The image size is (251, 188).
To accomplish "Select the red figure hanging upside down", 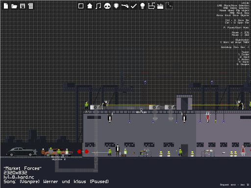I will pos(208,117).
